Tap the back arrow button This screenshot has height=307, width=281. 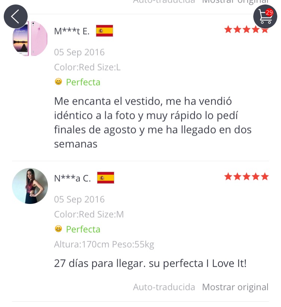16,16
